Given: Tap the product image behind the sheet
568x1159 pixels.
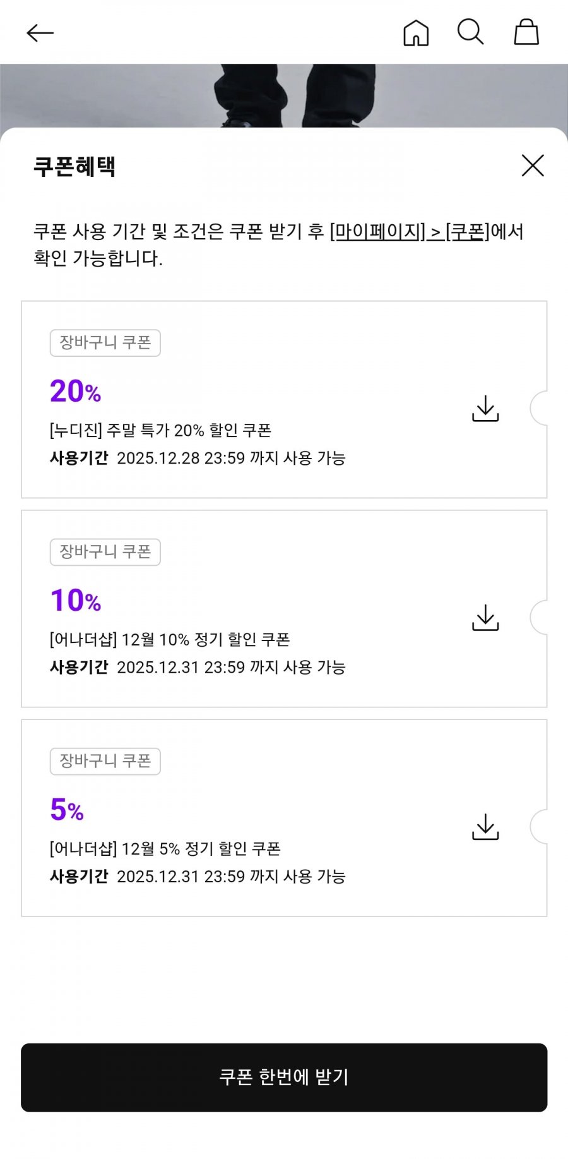Looking at the screenshot, I should click(284, 96).
